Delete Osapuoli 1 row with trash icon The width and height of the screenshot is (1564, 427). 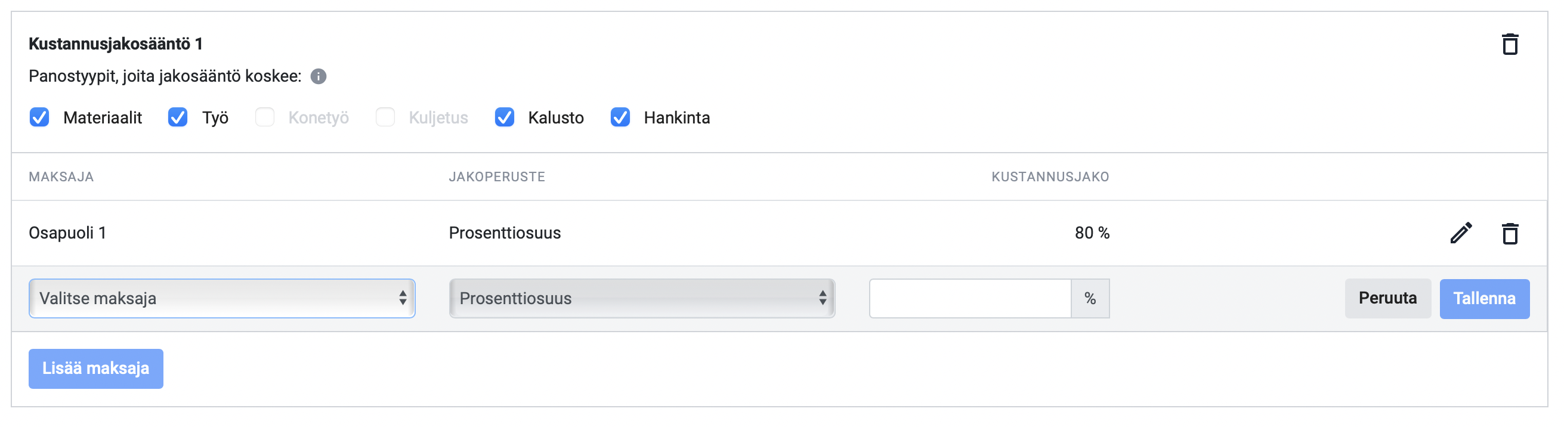[1509, 233]
